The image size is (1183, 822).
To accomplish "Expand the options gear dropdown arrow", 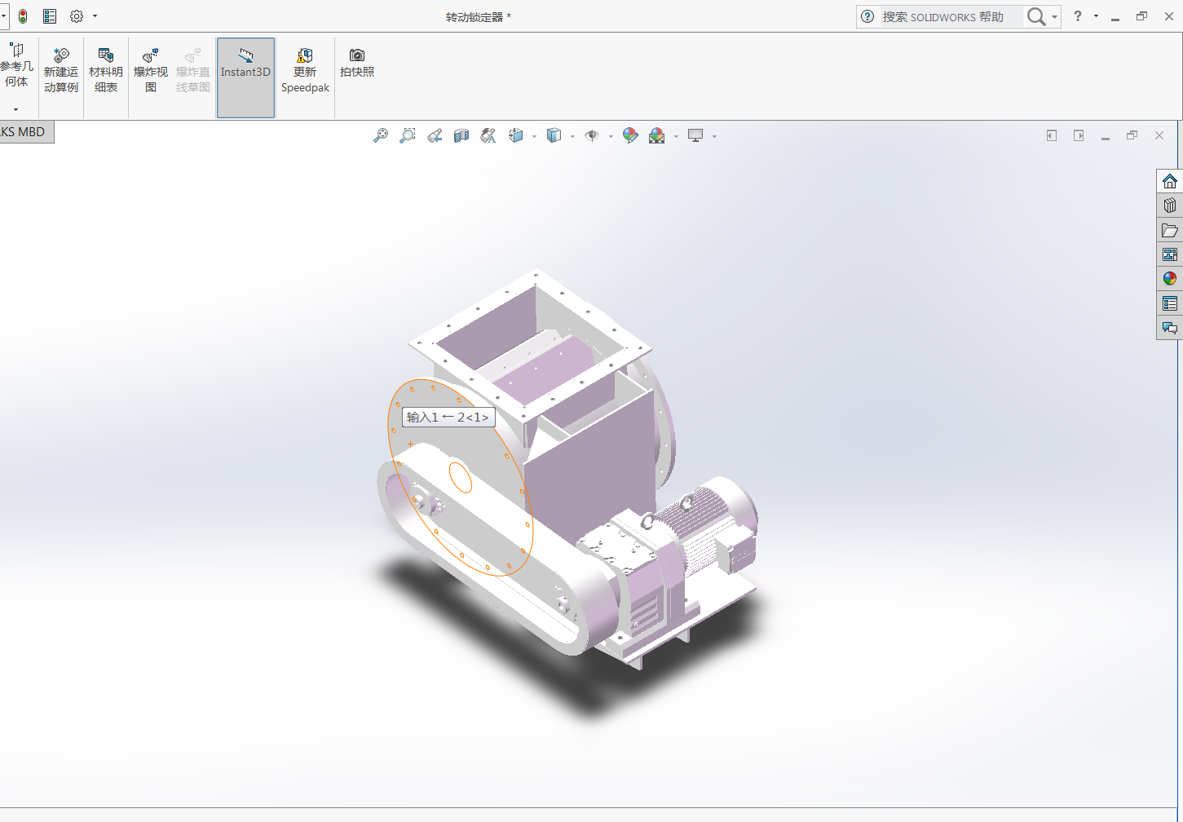I will pyautogui.click(x=95, y=16).
